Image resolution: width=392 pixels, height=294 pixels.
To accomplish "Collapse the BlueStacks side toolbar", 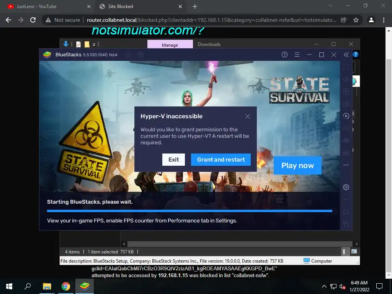I will [346, 54].
